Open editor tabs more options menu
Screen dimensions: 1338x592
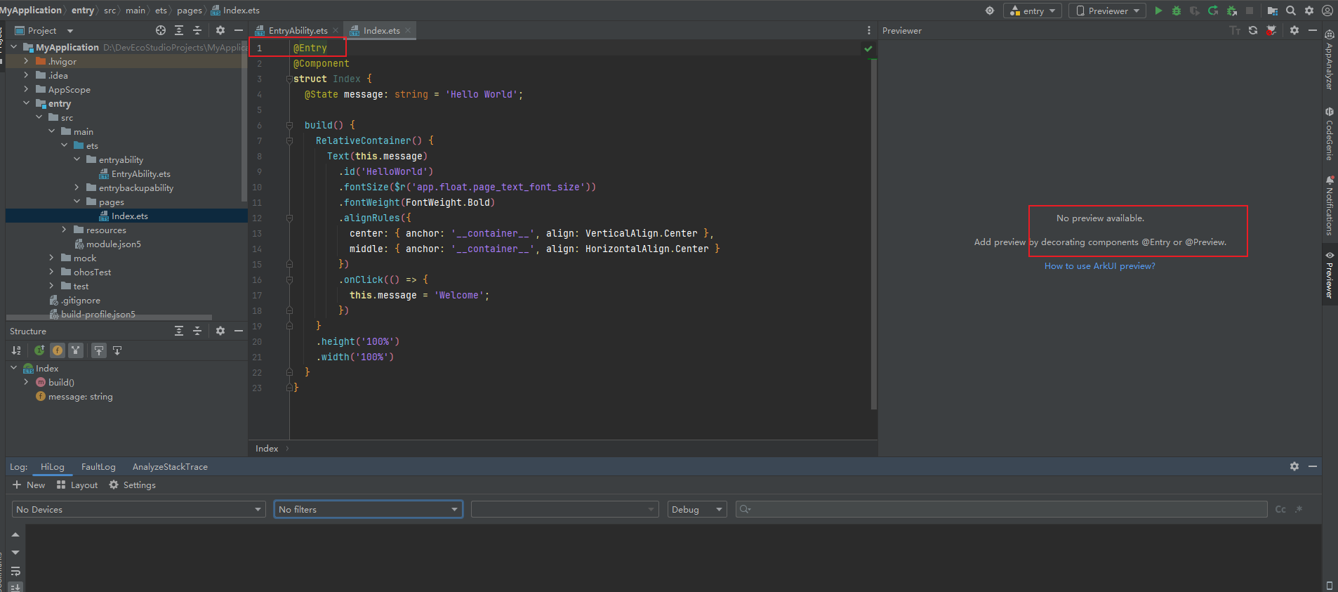[869, 30]
